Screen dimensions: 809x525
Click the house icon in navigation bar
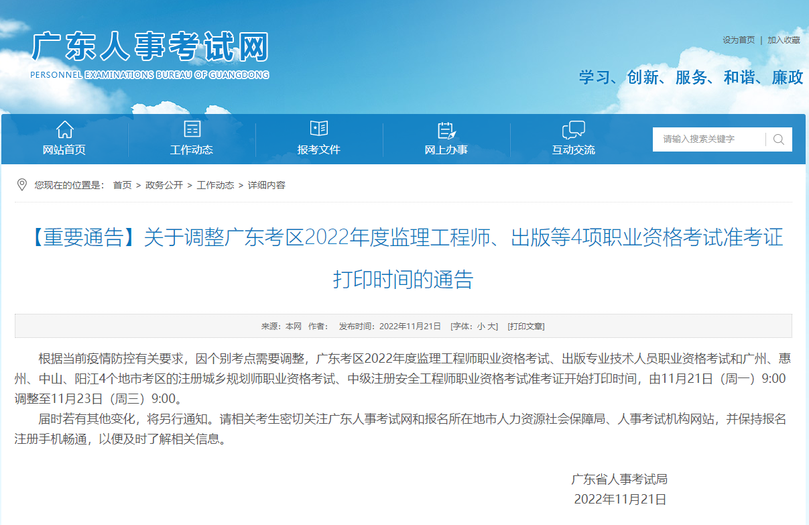(64, 129)
